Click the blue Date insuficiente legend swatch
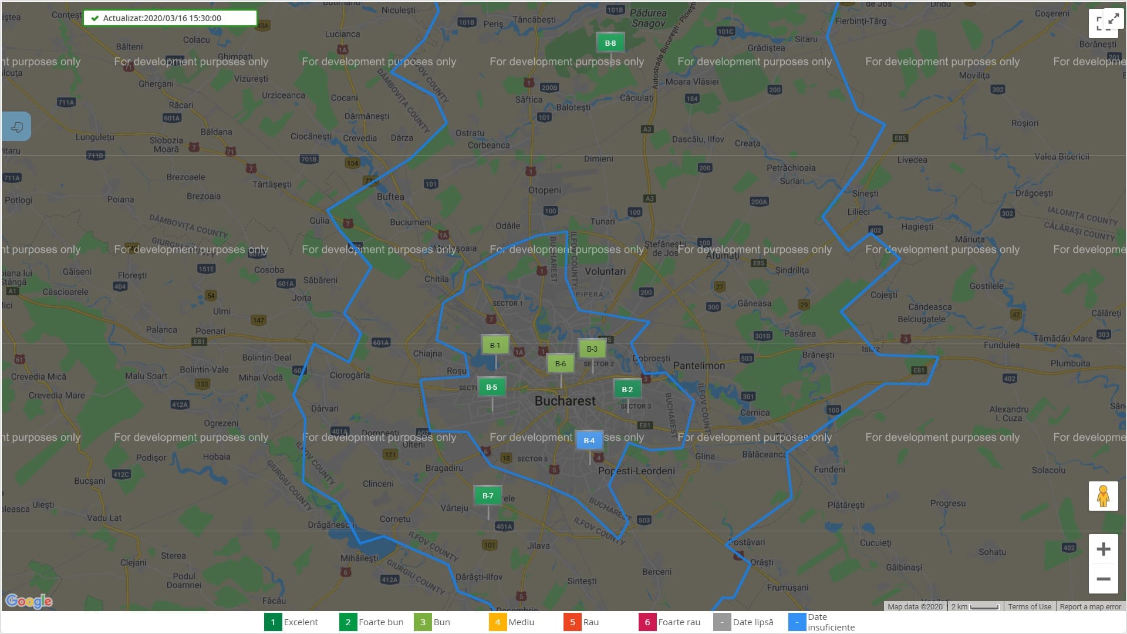The height and width of the screenshot is (634, 1127). tap(797, 622)
